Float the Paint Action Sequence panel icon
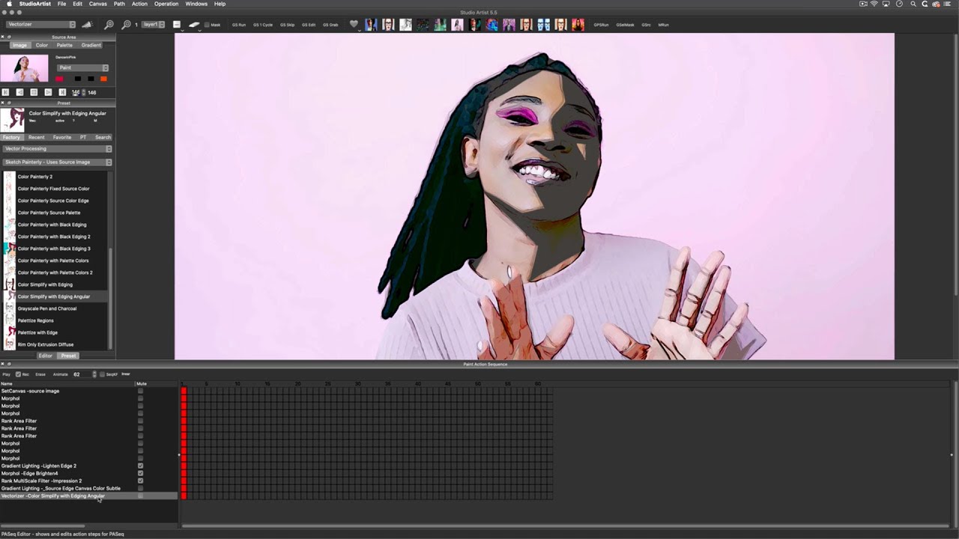The image size is (959, 539). click(x=9, y=364)
